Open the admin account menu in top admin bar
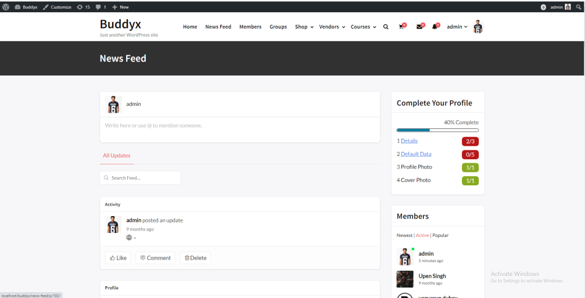The width and height of the screenshot is (585, 298). pyautogui.click(x=561, y=7)
